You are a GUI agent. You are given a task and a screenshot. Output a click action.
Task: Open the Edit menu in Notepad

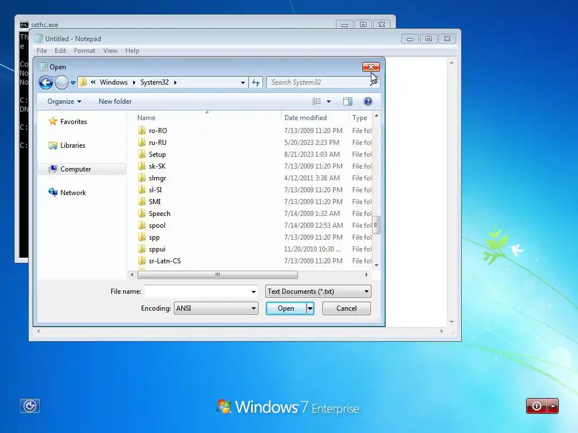(60, 51)
